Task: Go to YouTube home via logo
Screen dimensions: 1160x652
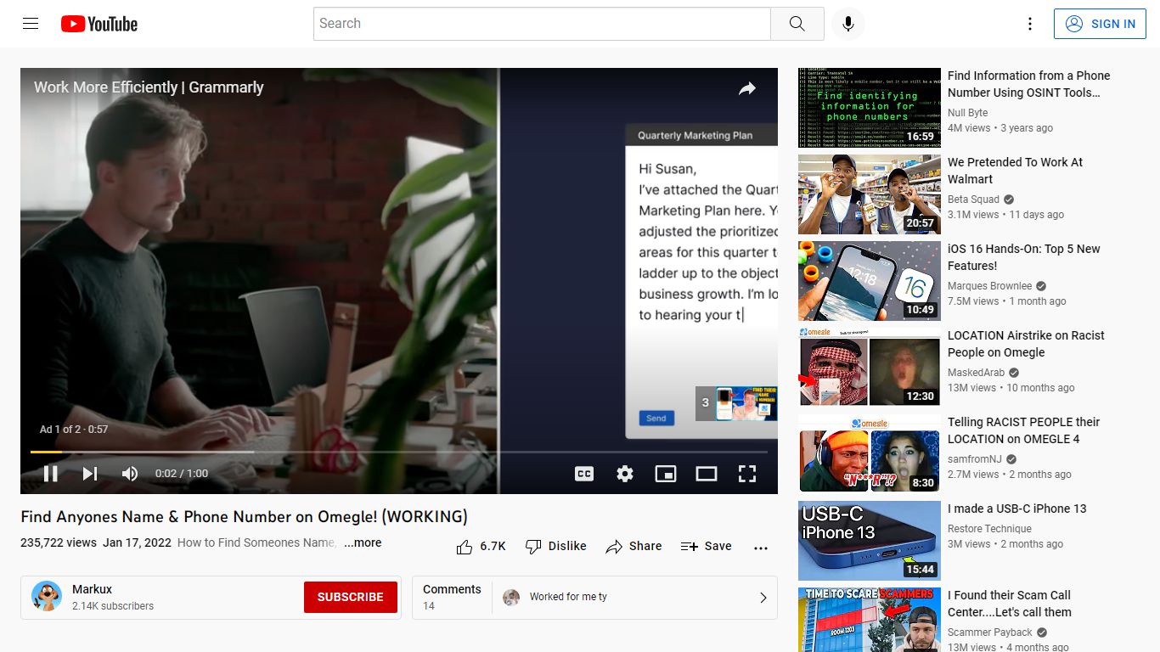Action: [99, 24]
